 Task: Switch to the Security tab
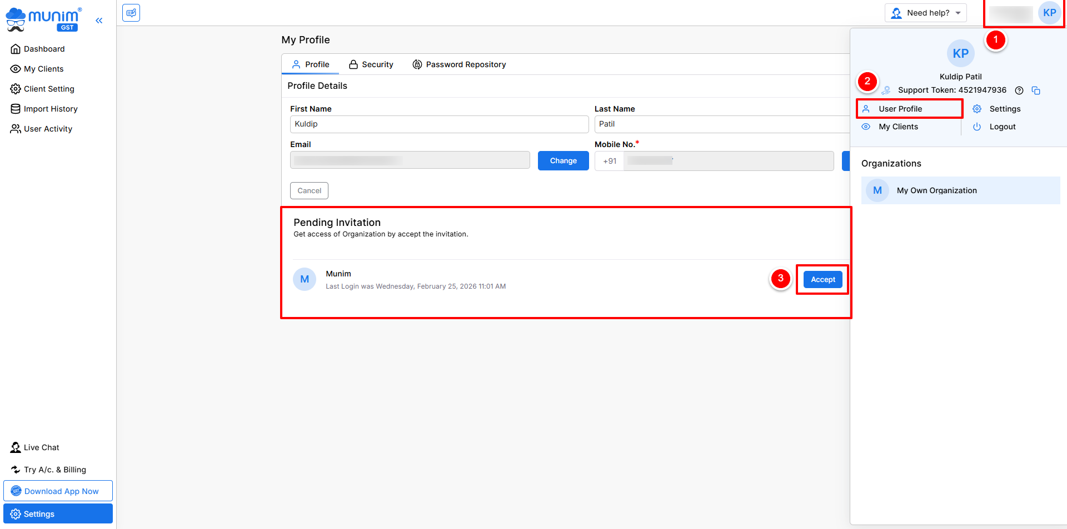[x=371, y=64]
